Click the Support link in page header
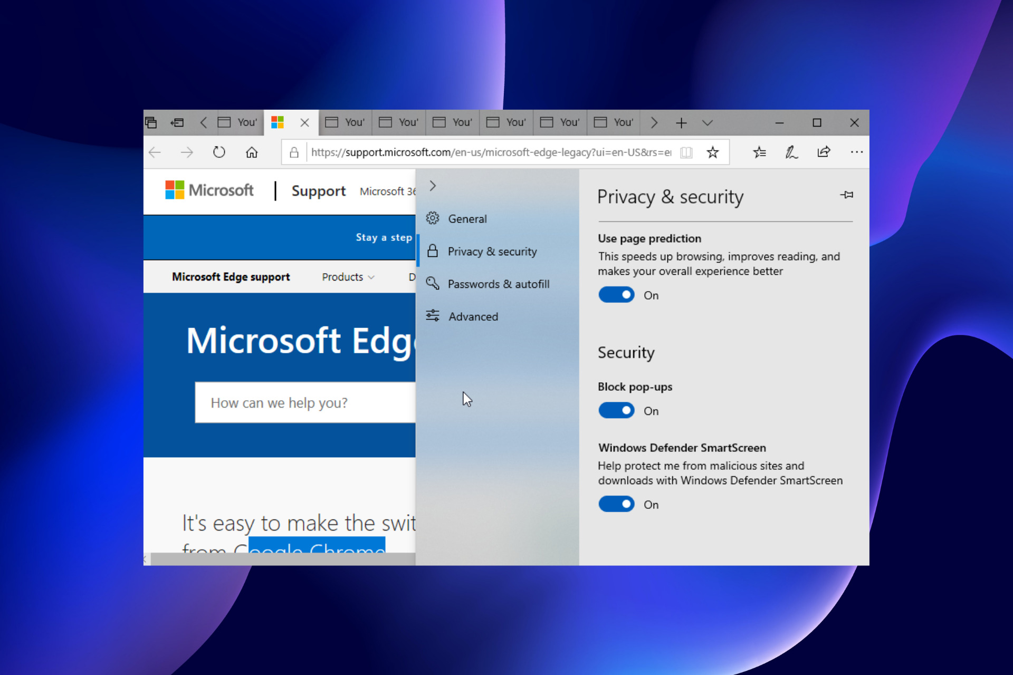The height and width of the screenshot is (675, 1013). coord(319,191)
